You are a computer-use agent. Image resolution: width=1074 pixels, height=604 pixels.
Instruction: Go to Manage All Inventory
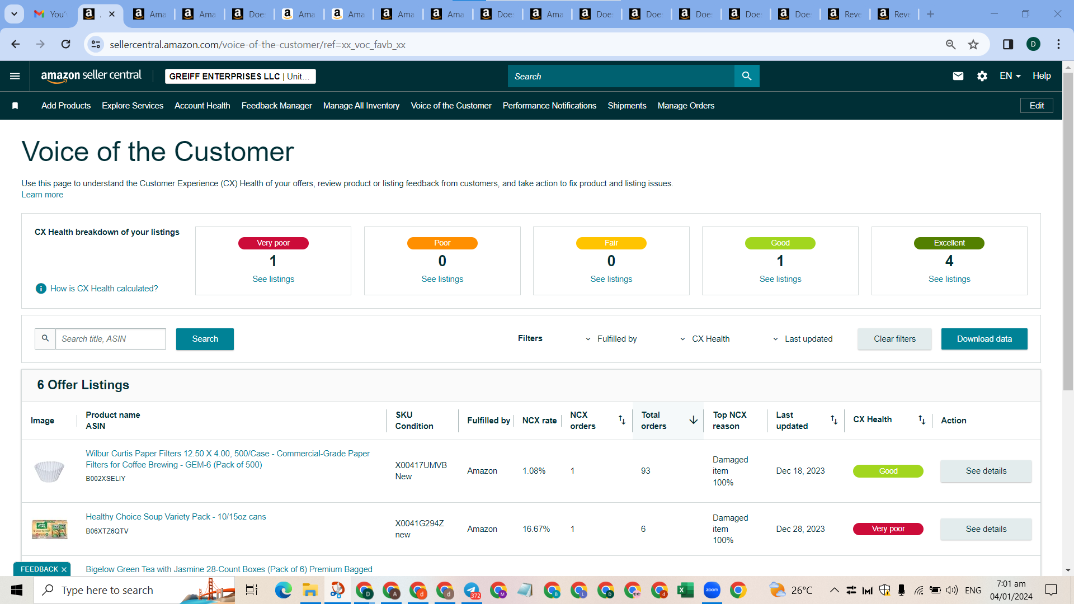361,106
